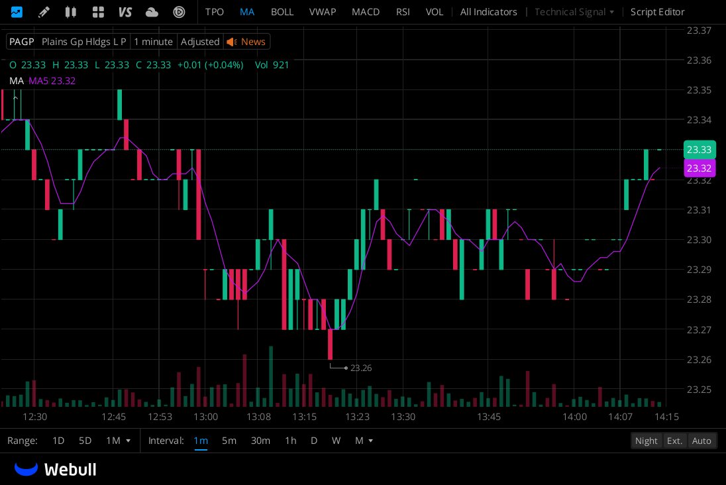Set range to 5D
This screenshot has height=485, width=726.
(x=85, y=441)
